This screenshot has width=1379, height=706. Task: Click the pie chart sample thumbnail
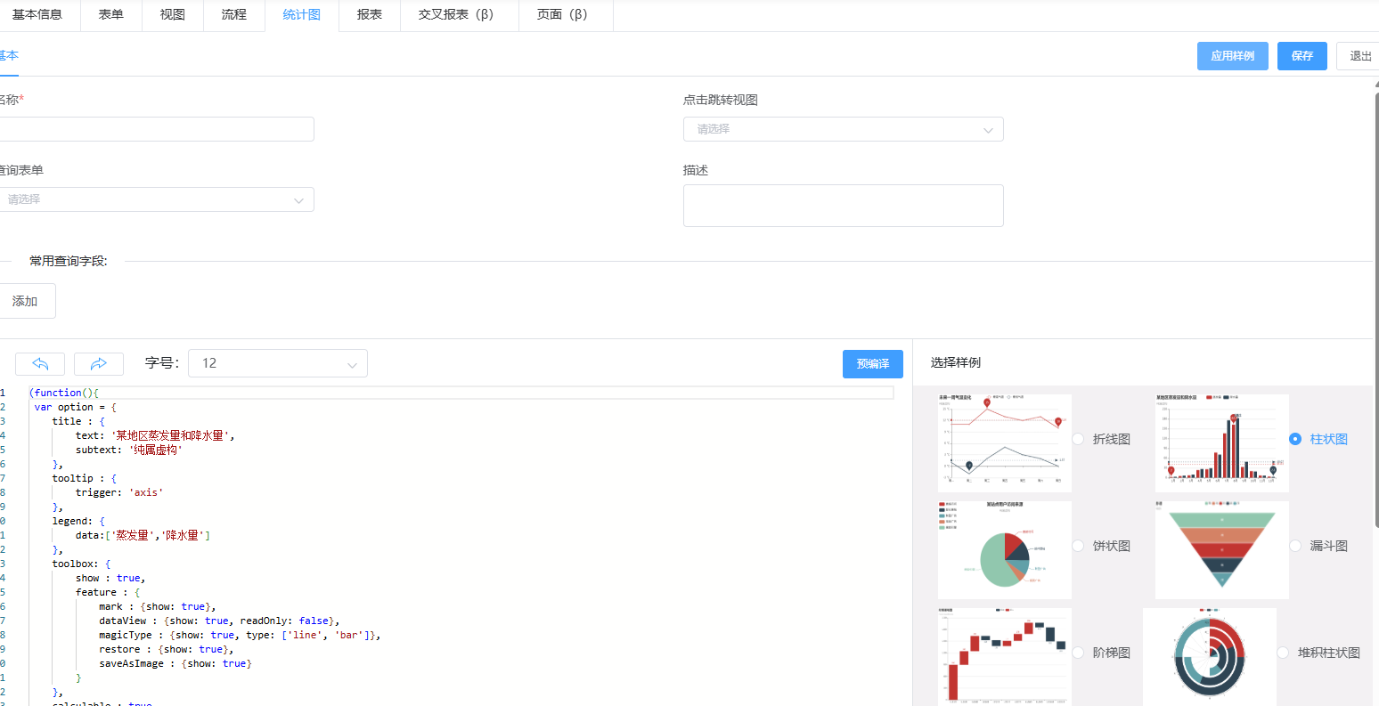point(1005,550)
